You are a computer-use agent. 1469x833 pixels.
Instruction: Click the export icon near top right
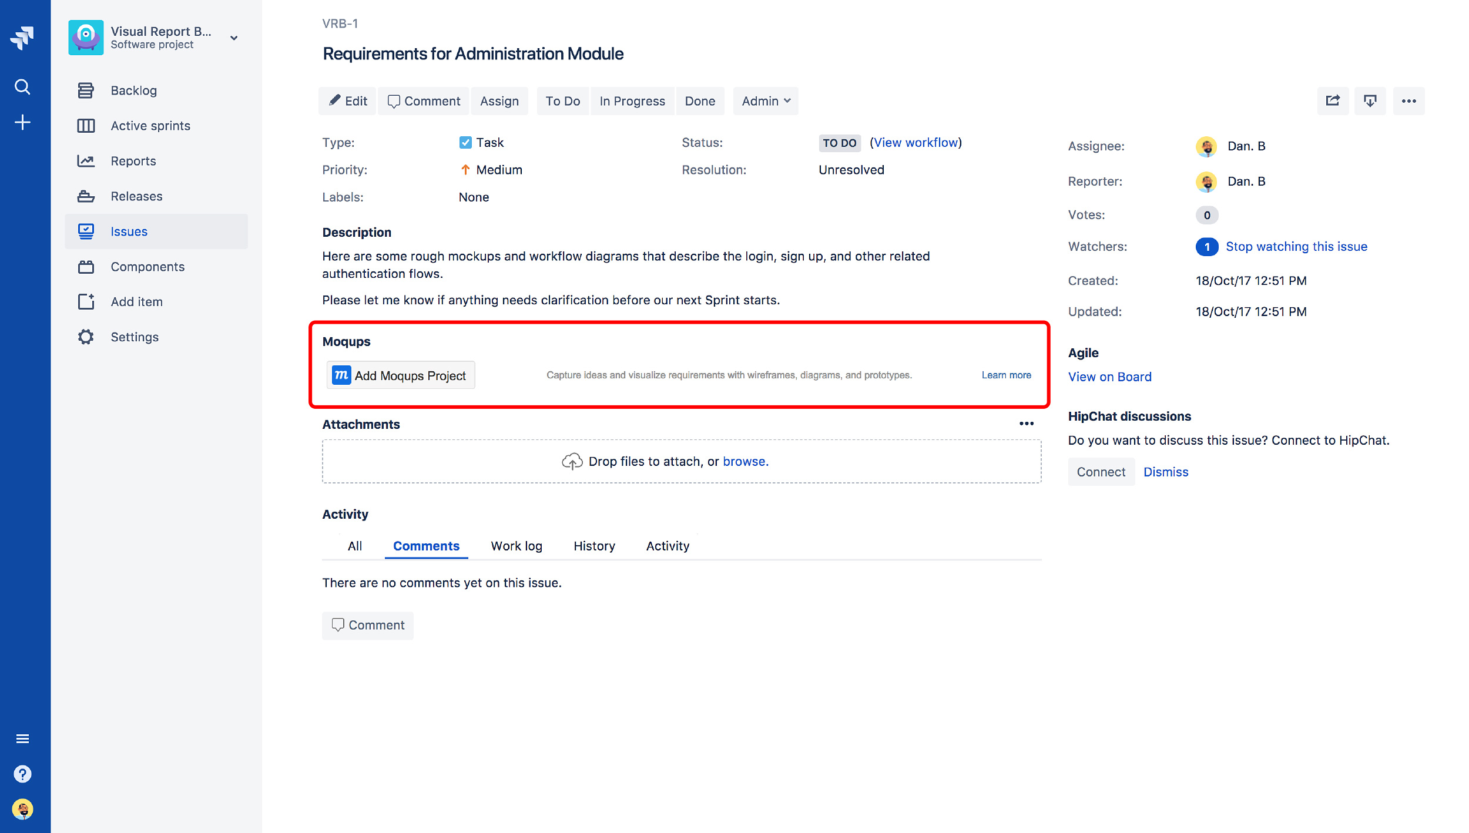1370,100
